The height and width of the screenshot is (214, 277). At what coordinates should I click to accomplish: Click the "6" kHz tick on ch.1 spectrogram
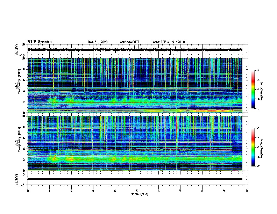24,80
